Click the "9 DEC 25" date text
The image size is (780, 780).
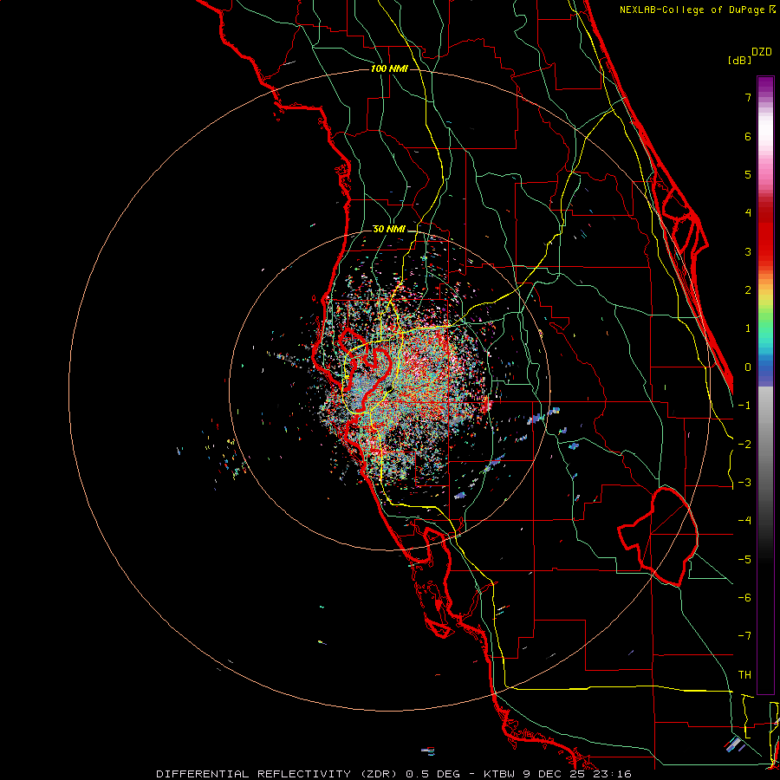(x=554, y=774)
